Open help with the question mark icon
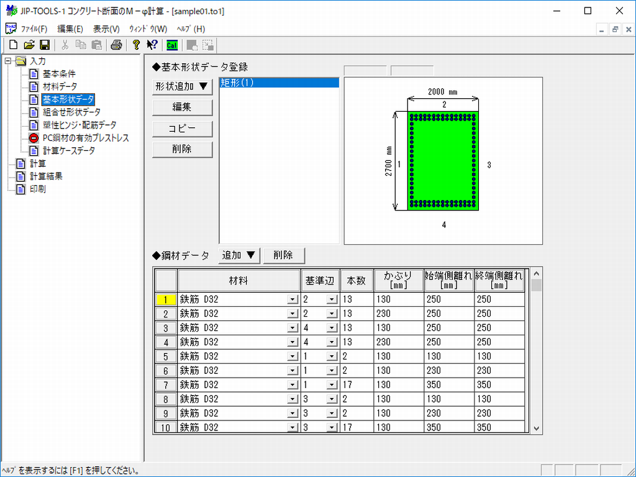636x477 pixels. click(x=136, y=45)
